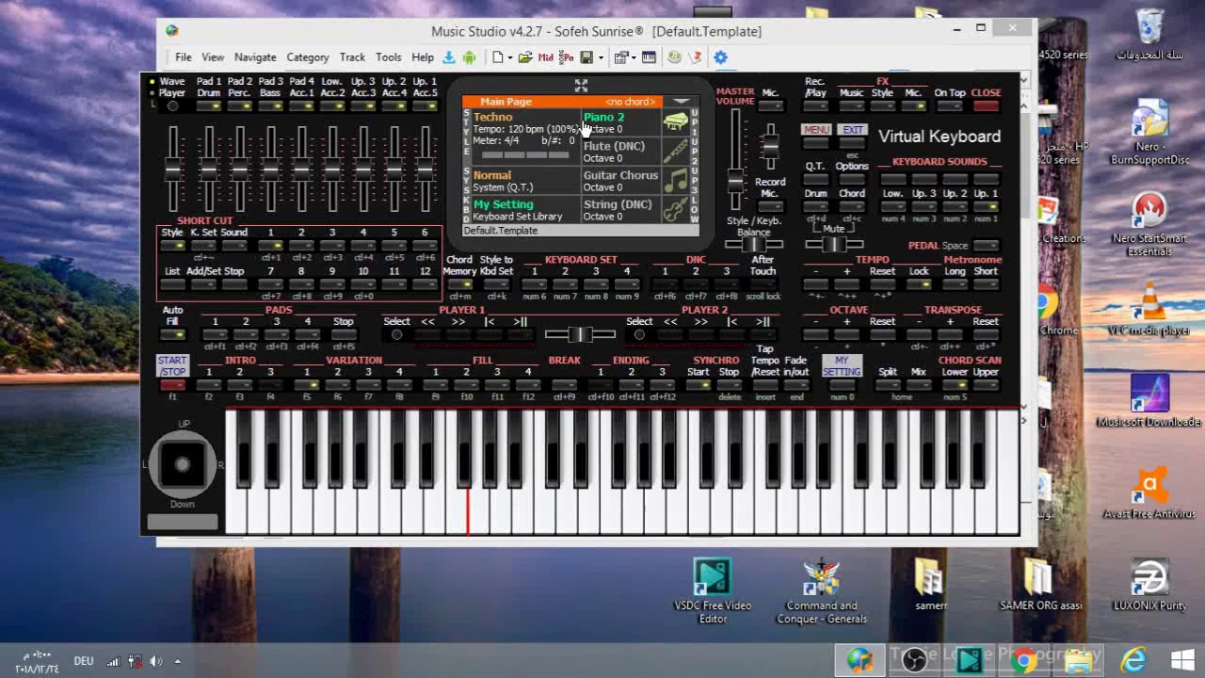Expand the dropdown arrow next to the save icon
The height and width of the screenshot is (678, 1205).
(600, 58)
